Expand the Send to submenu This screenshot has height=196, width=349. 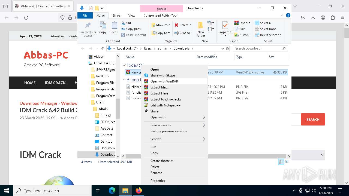(x=174, y=139)
